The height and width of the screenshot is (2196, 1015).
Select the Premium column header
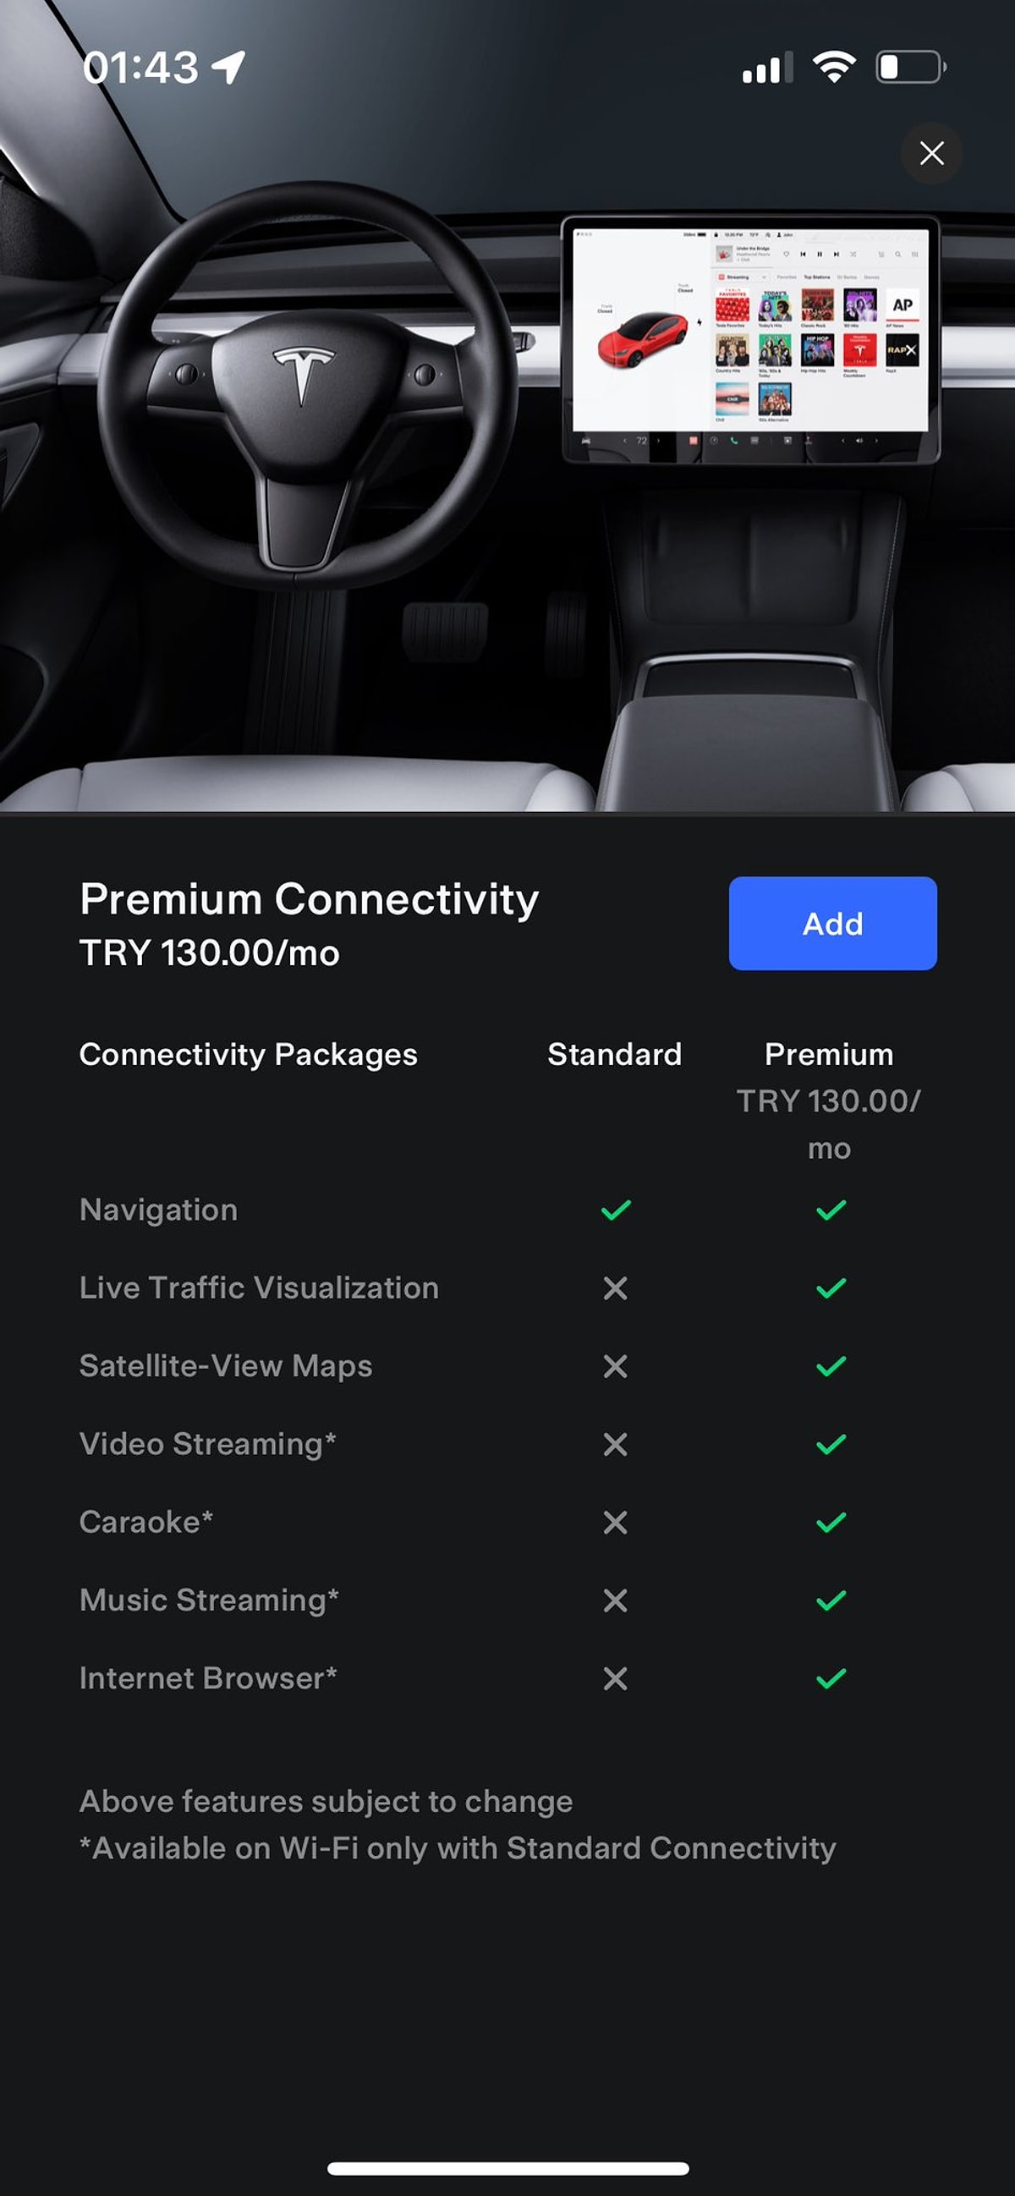click(828, 1055)
